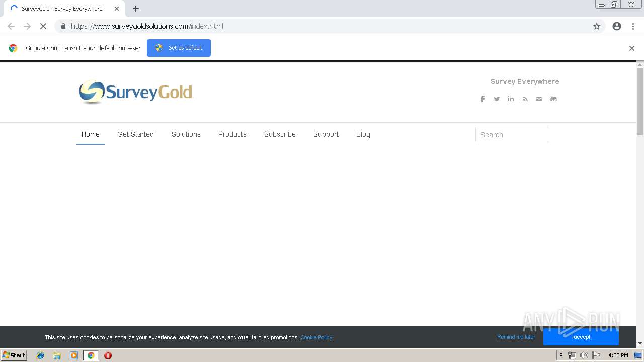The width and height of the screenshot is (644, 362).
Task: Go forward in browser history
Action: [x=27, y=26]
